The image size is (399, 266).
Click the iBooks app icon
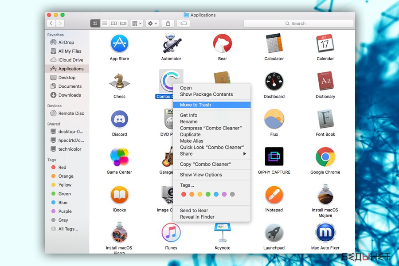pos(119,195)
